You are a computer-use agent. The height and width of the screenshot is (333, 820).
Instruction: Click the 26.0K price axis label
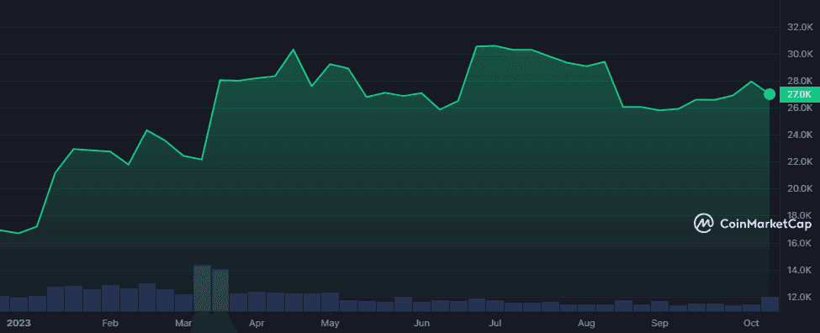point(799,108)
